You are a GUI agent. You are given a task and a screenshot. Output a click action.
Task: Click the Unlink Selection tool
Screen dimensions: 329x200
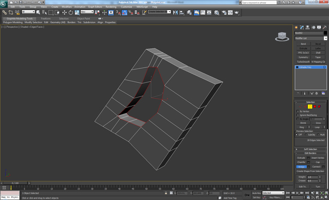(x=11, y=12)
